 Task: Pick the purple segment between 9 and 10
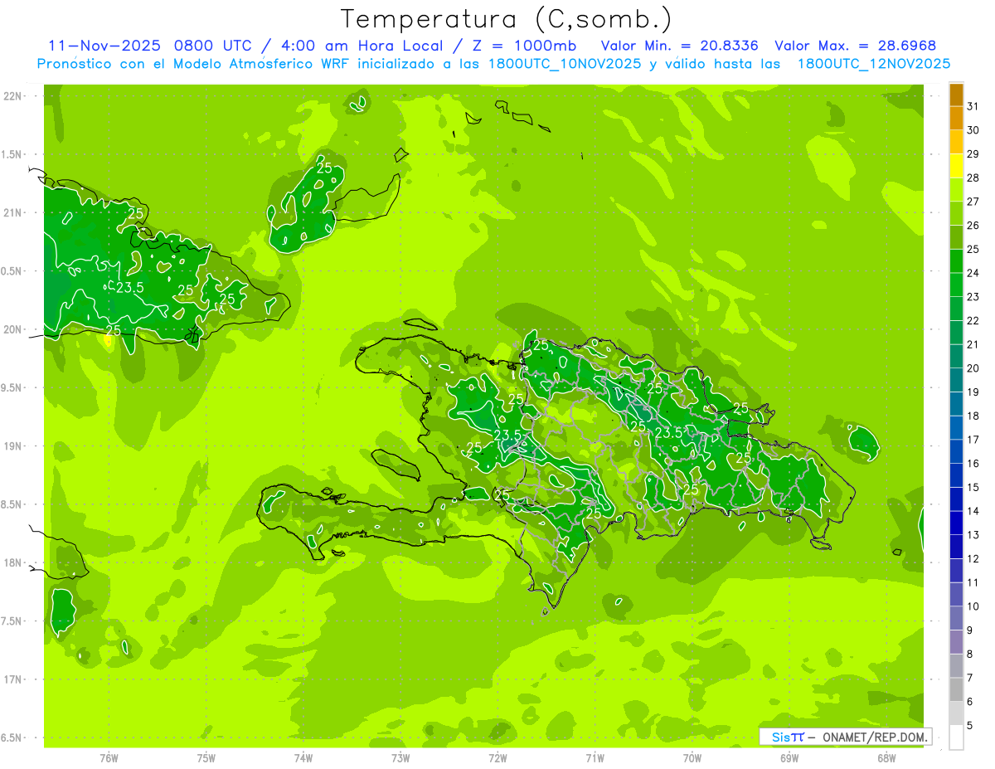[956, 619]
